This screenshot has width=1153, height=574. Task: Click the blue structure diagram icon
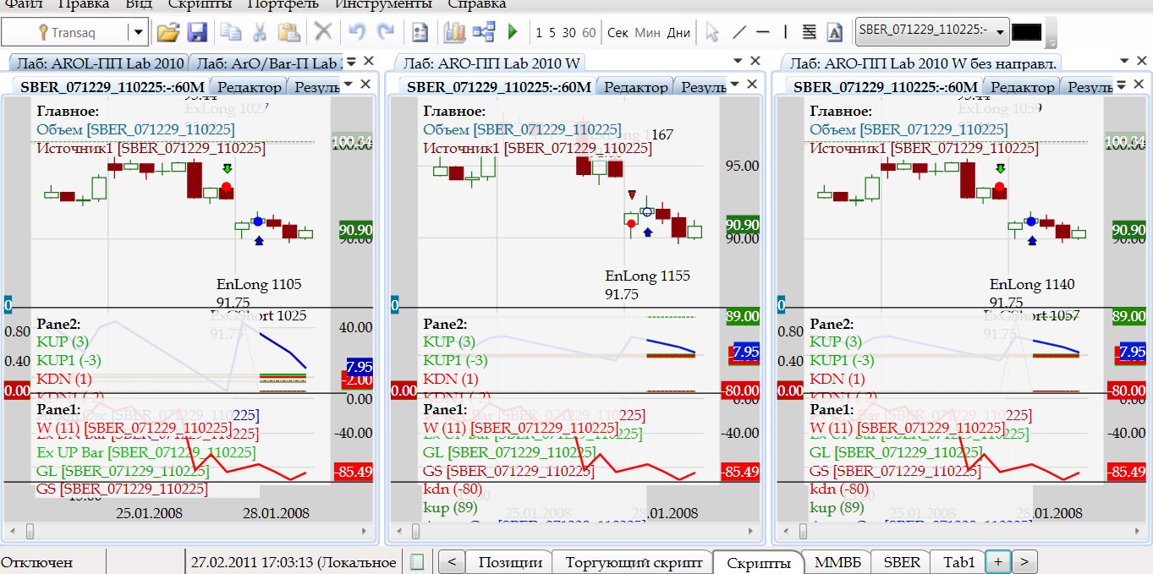click(x=484, y=33)
